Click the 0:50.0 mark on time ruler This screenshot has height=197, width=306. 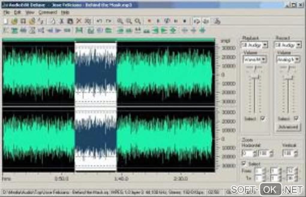point(61,179)
